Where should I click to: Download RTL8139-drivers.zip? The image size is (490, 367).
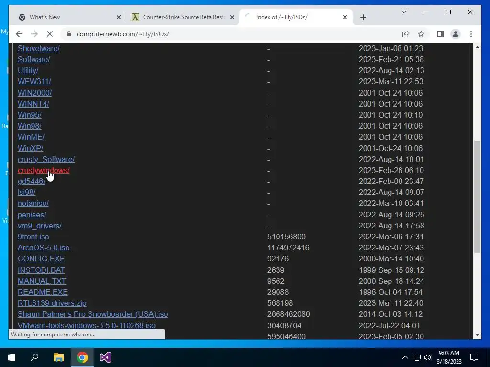pos(52,303)
